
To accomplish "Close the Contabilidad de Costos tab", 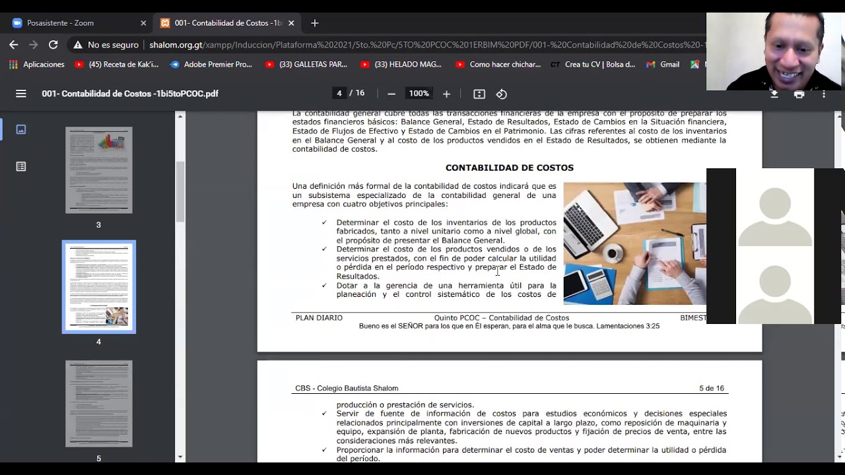I will pos(291,23).
